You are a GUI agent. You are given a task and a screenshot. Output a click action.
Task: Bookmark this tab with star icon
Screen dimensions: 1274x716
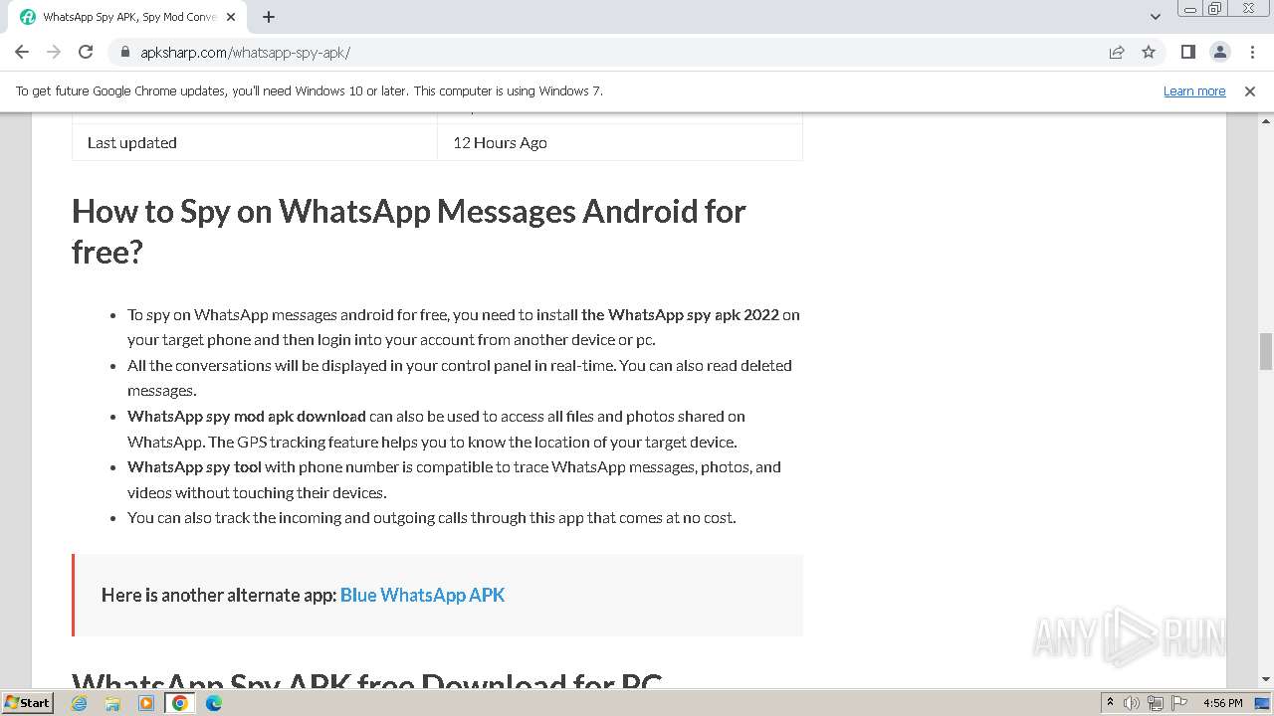pyautogui.click(x=1149, y=52)
